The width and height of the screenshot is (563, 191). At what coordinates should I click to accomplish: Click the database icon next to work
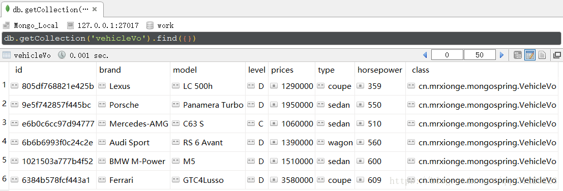click(150, 25)
